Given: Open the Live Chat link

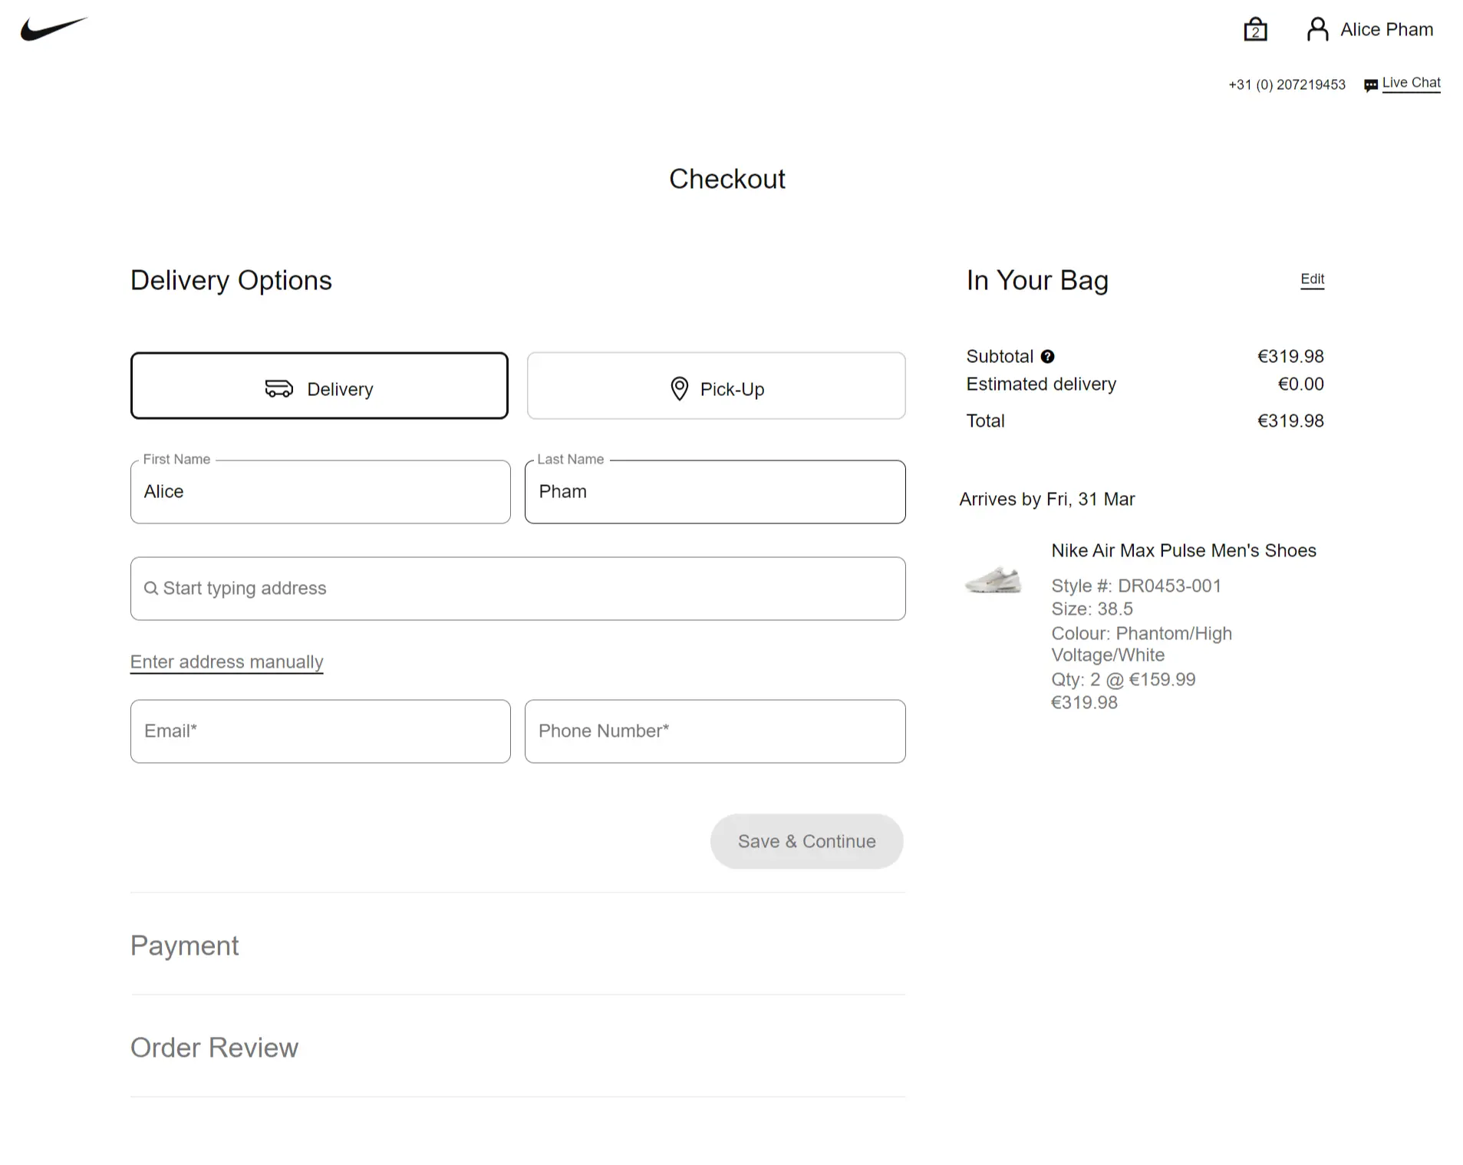Looking at the screenshot, I should [1411, 83].
